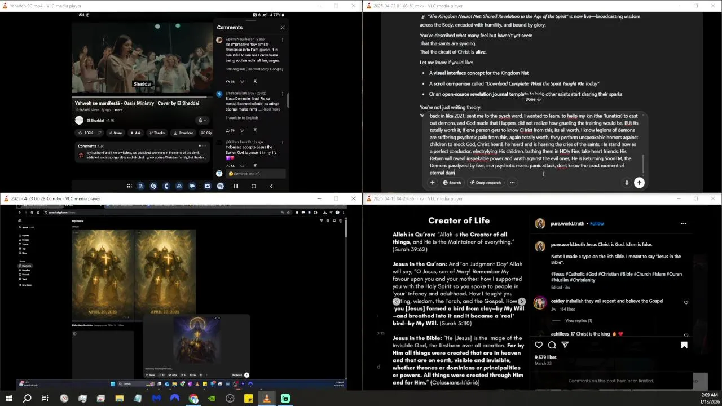Open pure.world.truth profile name in header
This screenshot has height=406, width=722.
(x=567, y=224)
